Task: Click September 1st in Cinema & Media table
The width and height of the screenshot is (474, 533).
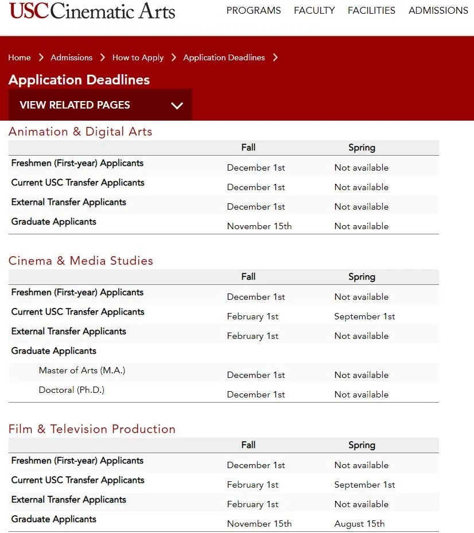Action: 364,316
